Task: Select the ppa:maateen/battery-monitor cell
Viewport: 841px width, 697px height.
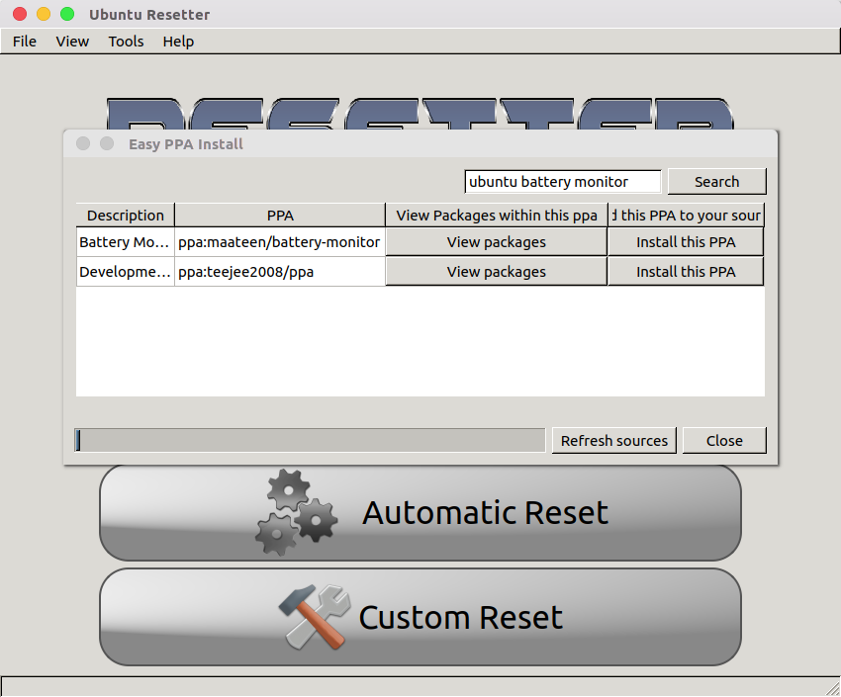Action: click(280, 242)
